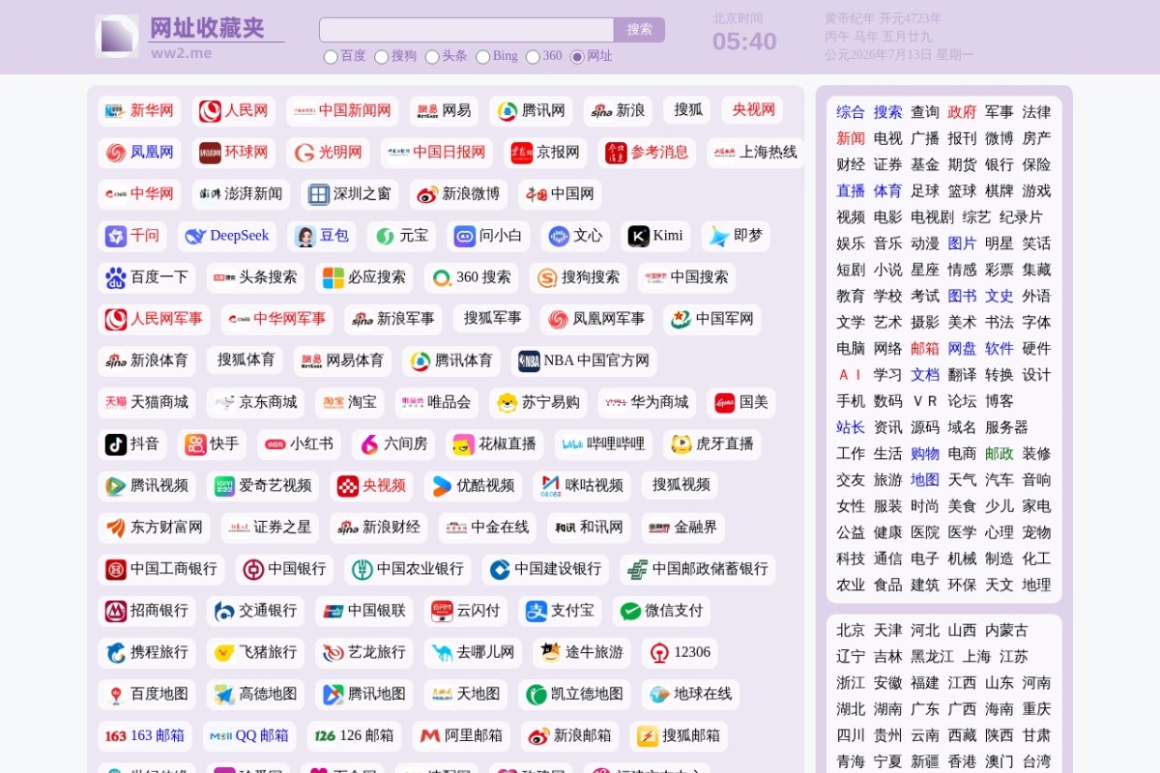The image size is (1160, 773).
Task: Open the 邮箱 category link
Action: pyautogui.click(x=924, y=349)
